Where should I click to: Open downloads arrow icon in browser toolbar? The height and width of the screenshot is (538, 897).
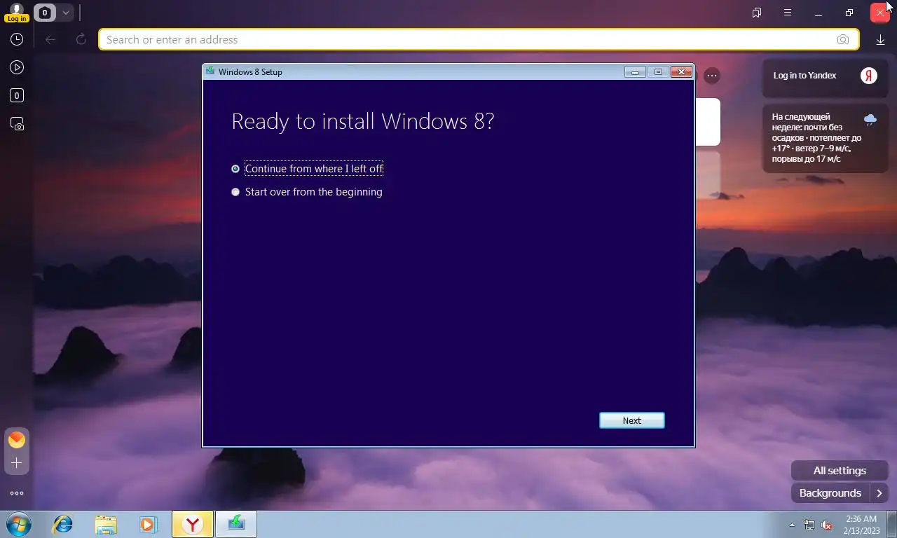(x=880, y=40)
